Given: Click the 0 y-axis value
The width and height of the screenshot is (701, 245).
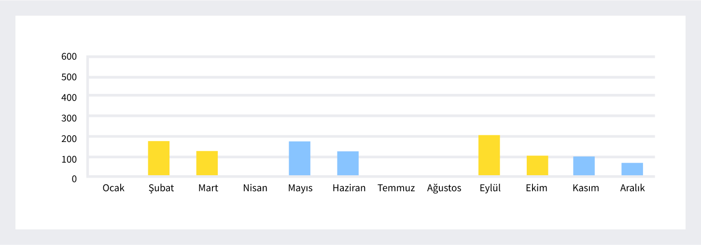Looking at the screenshot, I should click(x=74, y=179).
